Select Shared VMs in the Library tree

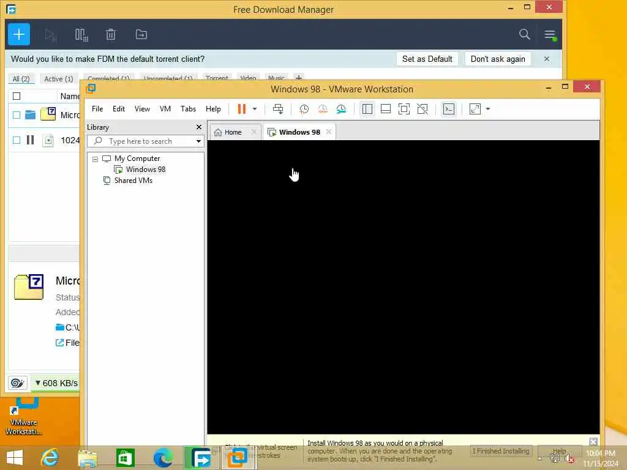coord(133,181)
